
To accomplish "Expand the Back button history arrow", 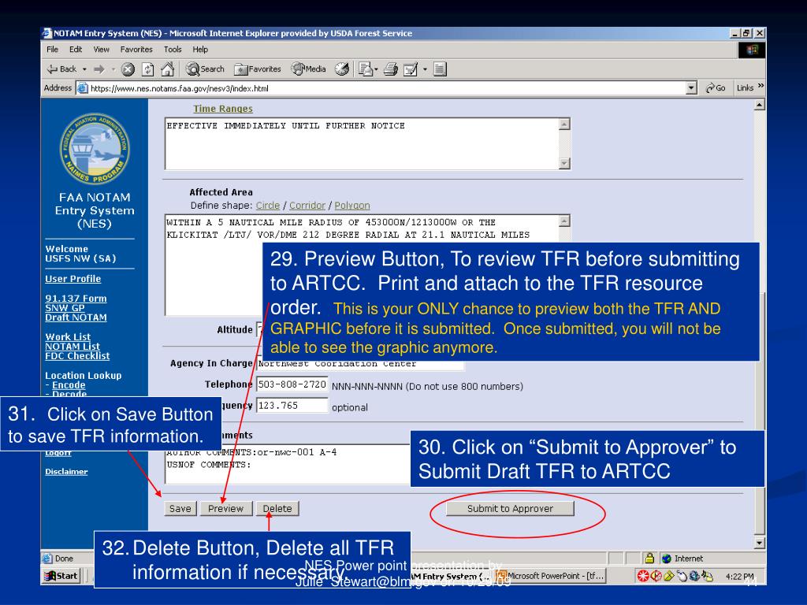I will pyautogui.click(x=84, y=69).
